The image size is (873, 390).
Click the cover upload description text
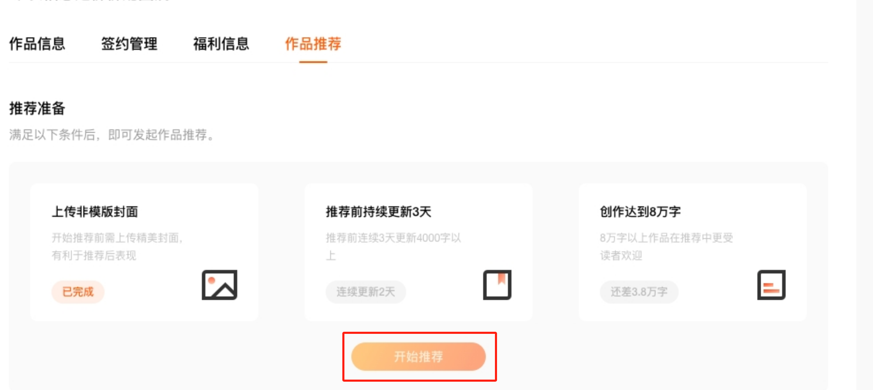(x=117, y=246)
